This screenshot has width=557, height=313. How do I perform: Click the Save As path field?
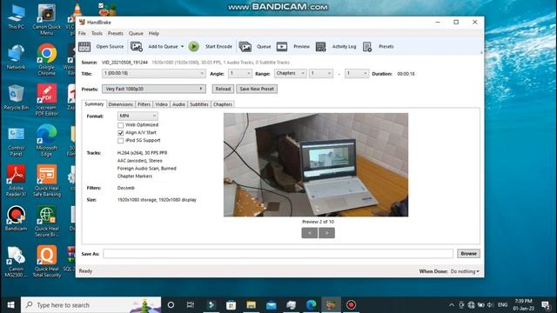pos(278,254)
